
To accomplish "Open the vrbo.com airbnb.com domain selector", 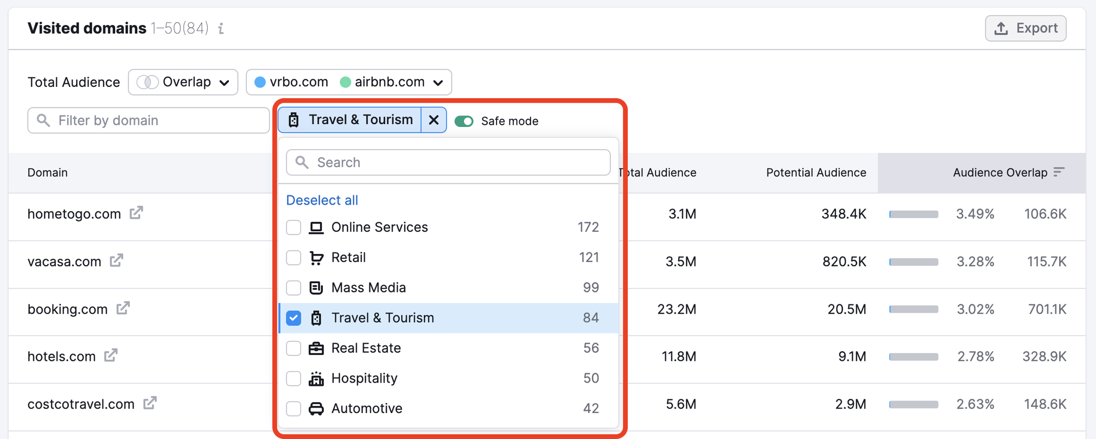I will tap(349, 82).
